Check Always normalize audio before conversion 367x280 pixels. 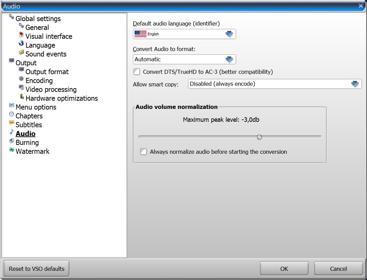click(143, 152)
